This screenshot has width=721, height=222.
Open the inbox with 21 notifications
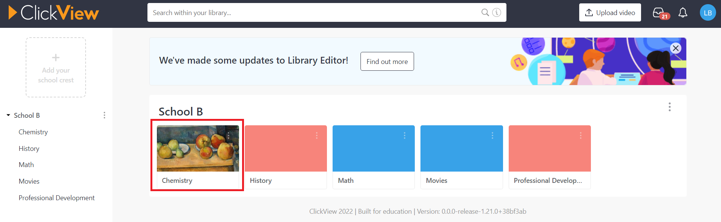tap(661, 13)
